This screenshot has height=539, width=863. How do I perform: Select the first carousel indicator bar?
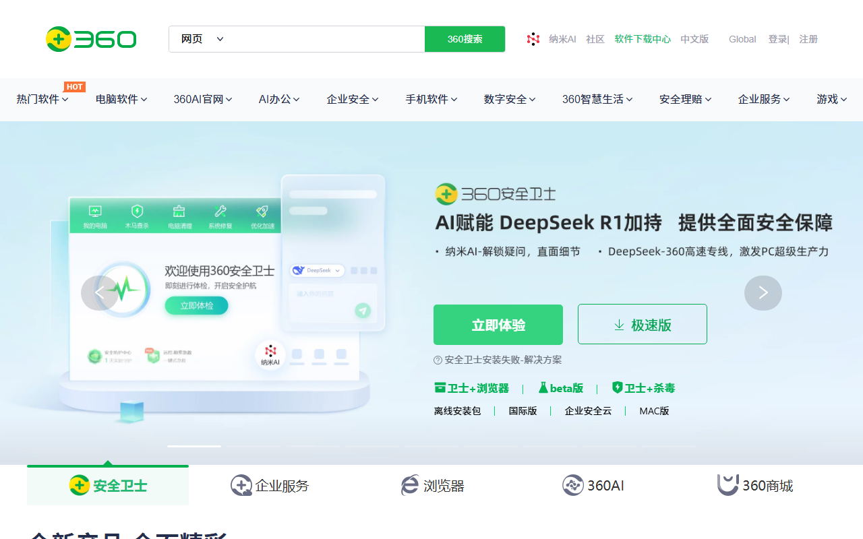pos(194,446)
